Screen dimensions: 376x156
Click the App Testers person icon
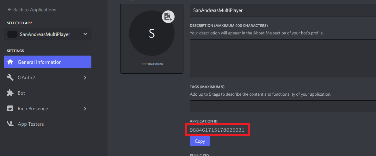pyautogui.click(x=10, y=124)
